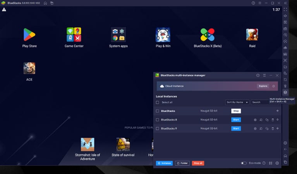The height and width of the screenshot is (174, 297).
Task: Open the Play Store app
Action: pos(29,35)
